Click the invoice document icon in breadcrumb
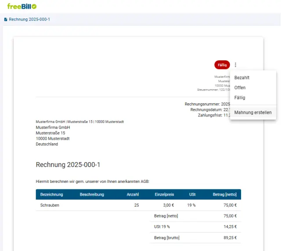Screen dimensions: 281x251 pyautogui.click(x=6, y=19)
